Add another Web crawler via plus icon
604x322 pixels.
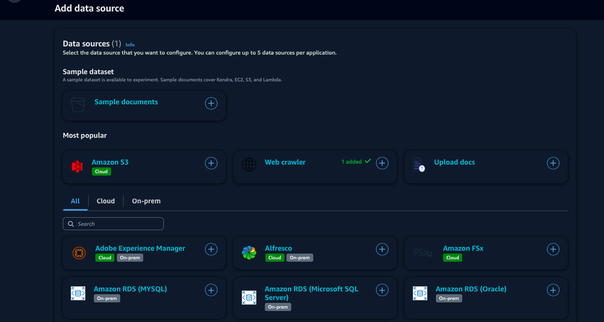point(382,163)
